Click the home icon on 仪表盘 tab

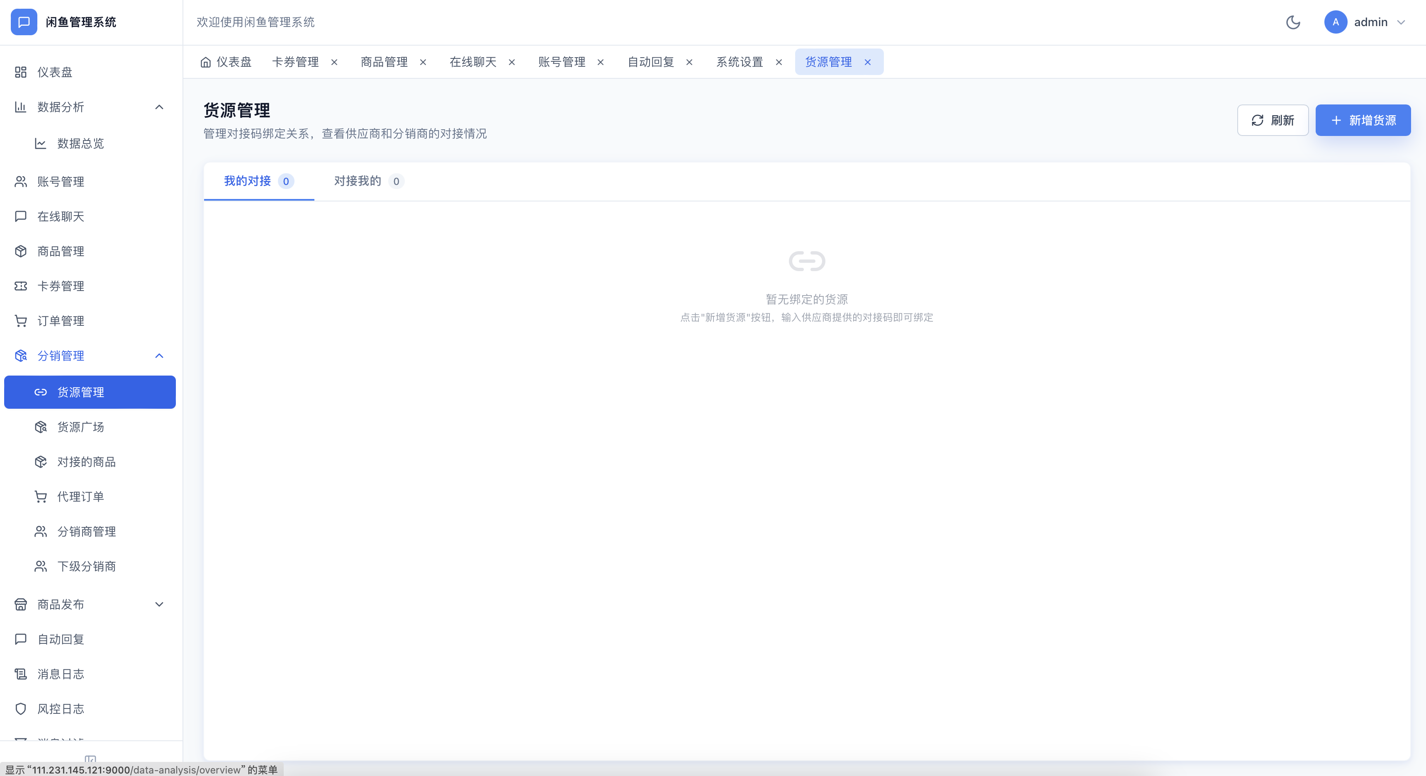click(x=205, y=62)
